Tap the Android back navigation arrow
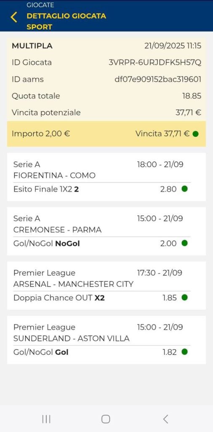The width and height of the screenshot is (213, 432). [165, 419]
